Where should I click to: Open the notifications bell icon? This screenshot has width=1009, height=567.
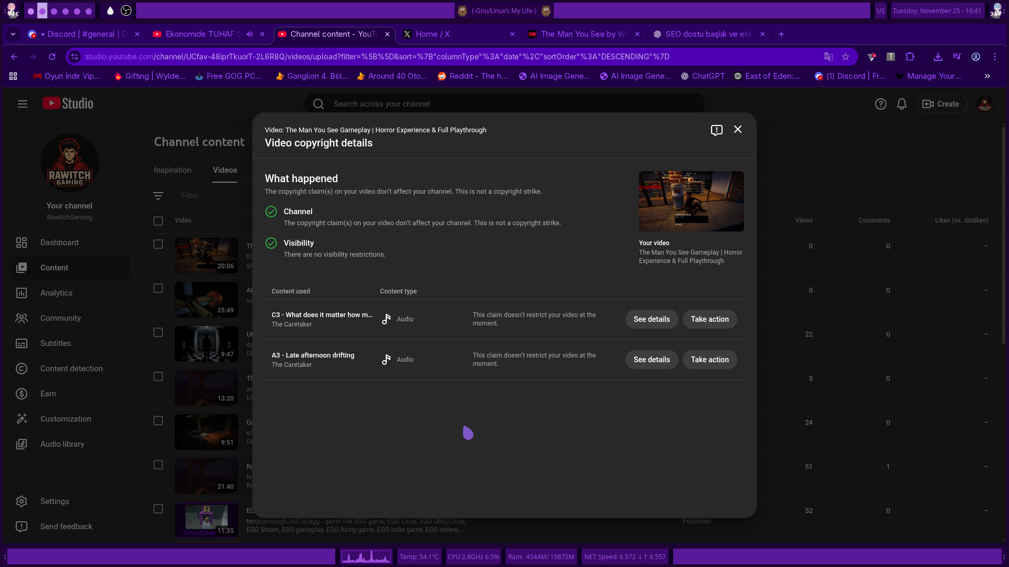pyautogui.click(x=902, y=104)
